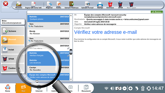The width and height of the screenshot is (165, 93).
Task: Go to Home in bottom bar
Action: point(8,88)
